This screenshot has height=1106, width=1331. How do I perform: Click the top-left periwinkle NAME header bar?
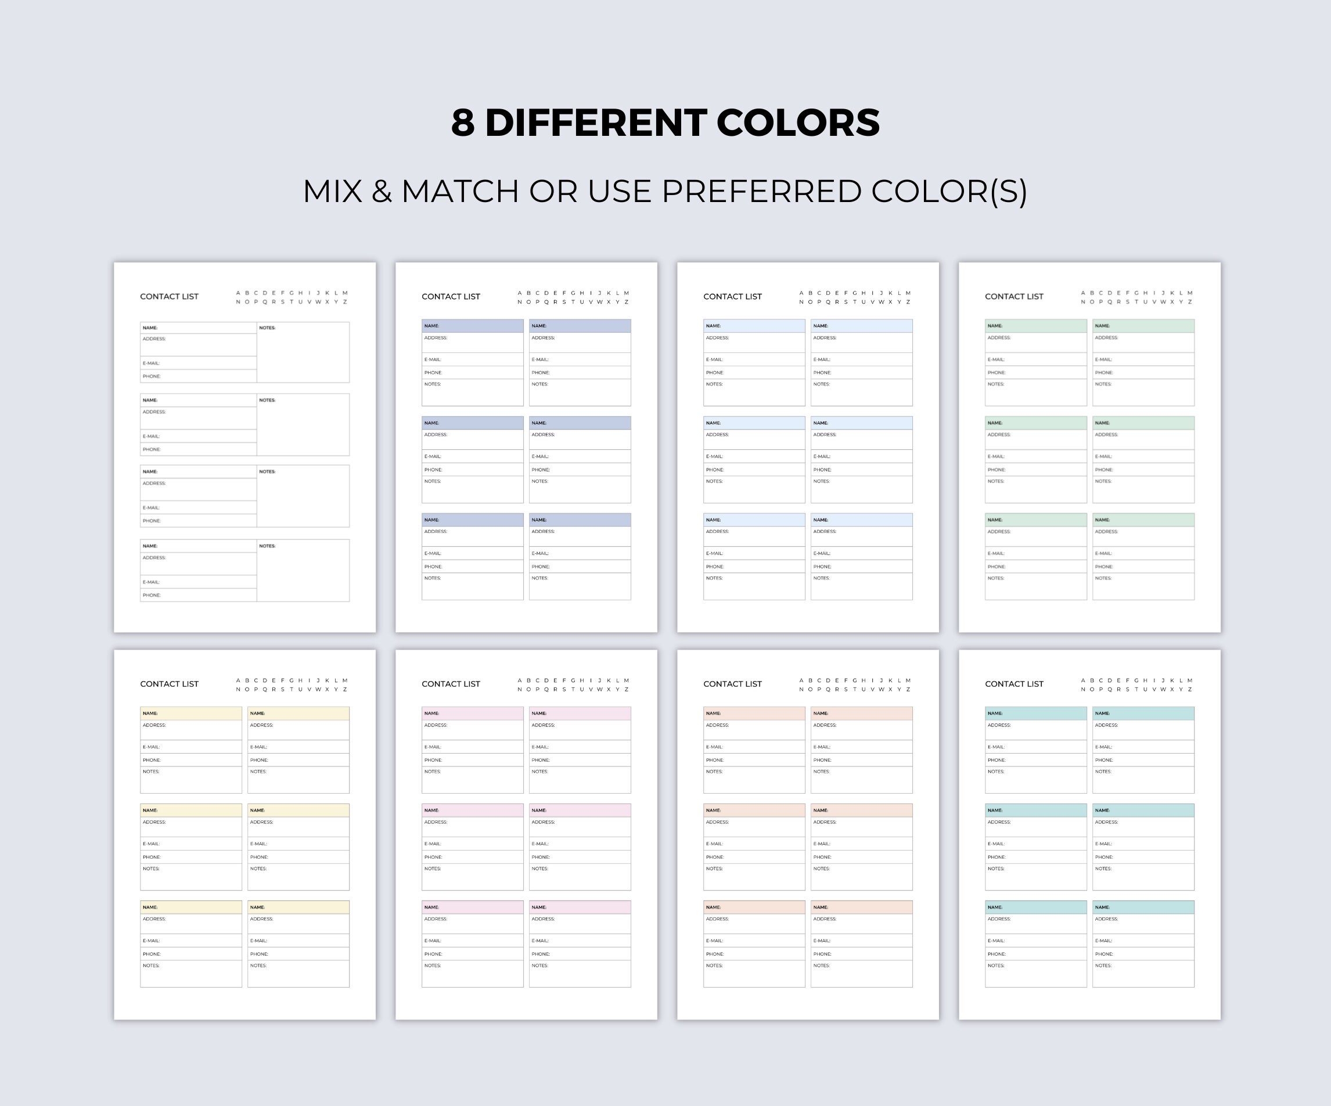coord(473,326)
